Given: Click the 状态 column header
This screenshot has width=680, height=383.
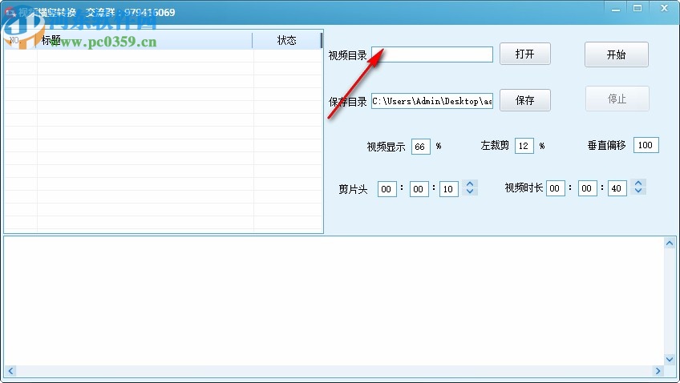Looking at the screenshot, I should coord(286,40).
